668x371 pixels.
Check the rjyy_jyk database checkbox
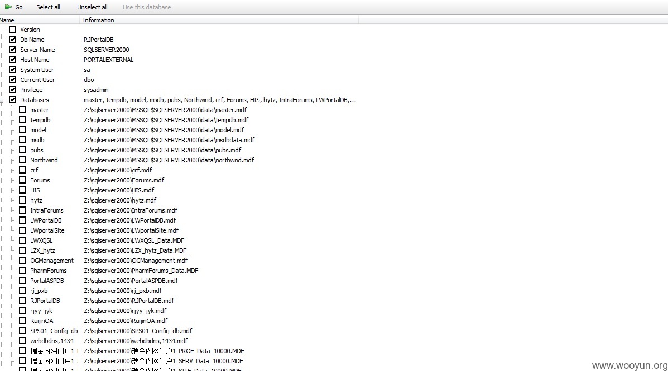(x=22, y=311)
